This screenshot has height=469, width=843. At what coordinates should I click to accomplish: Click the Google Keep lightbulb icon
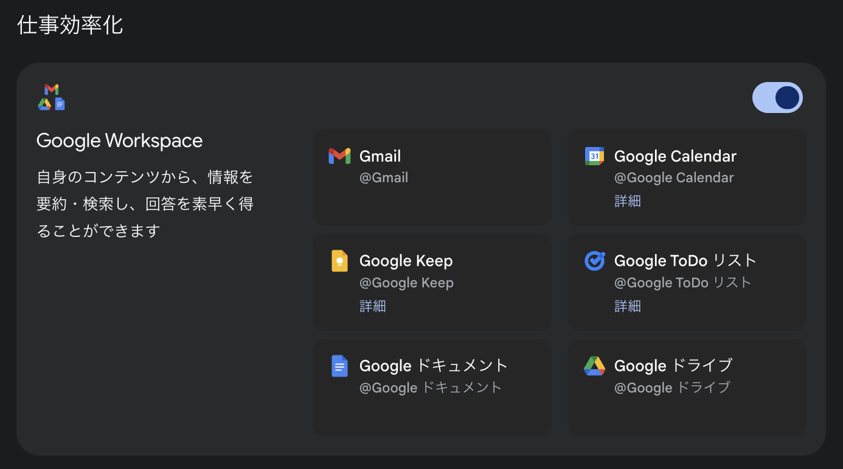coord(339,261)
